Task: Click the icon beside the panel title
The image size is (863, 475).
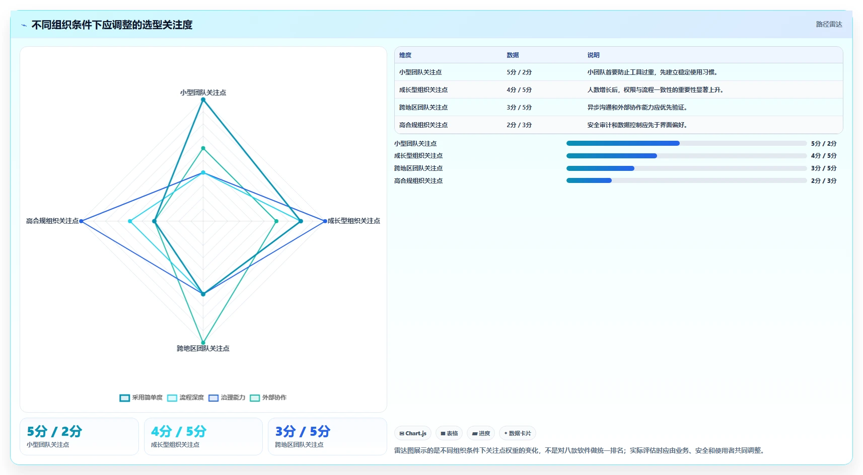Action: [x=24, y=25]
